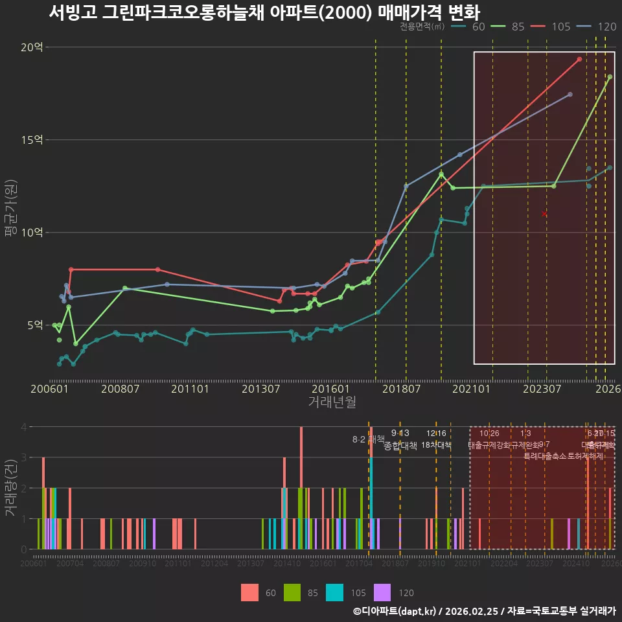This screenshot has width=622, height=622.
Task: Click the 5억 y-axis label
Action: pyautogui.click(x=35, y=325)
